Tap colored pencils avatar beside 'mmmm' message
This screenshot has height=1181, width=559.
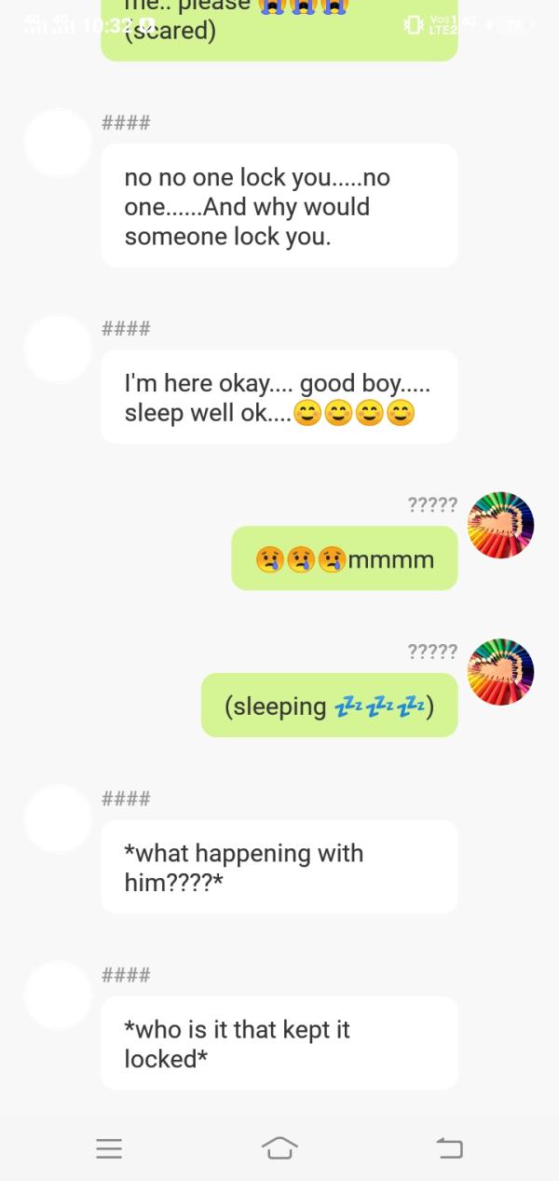[x=500, y=525]
